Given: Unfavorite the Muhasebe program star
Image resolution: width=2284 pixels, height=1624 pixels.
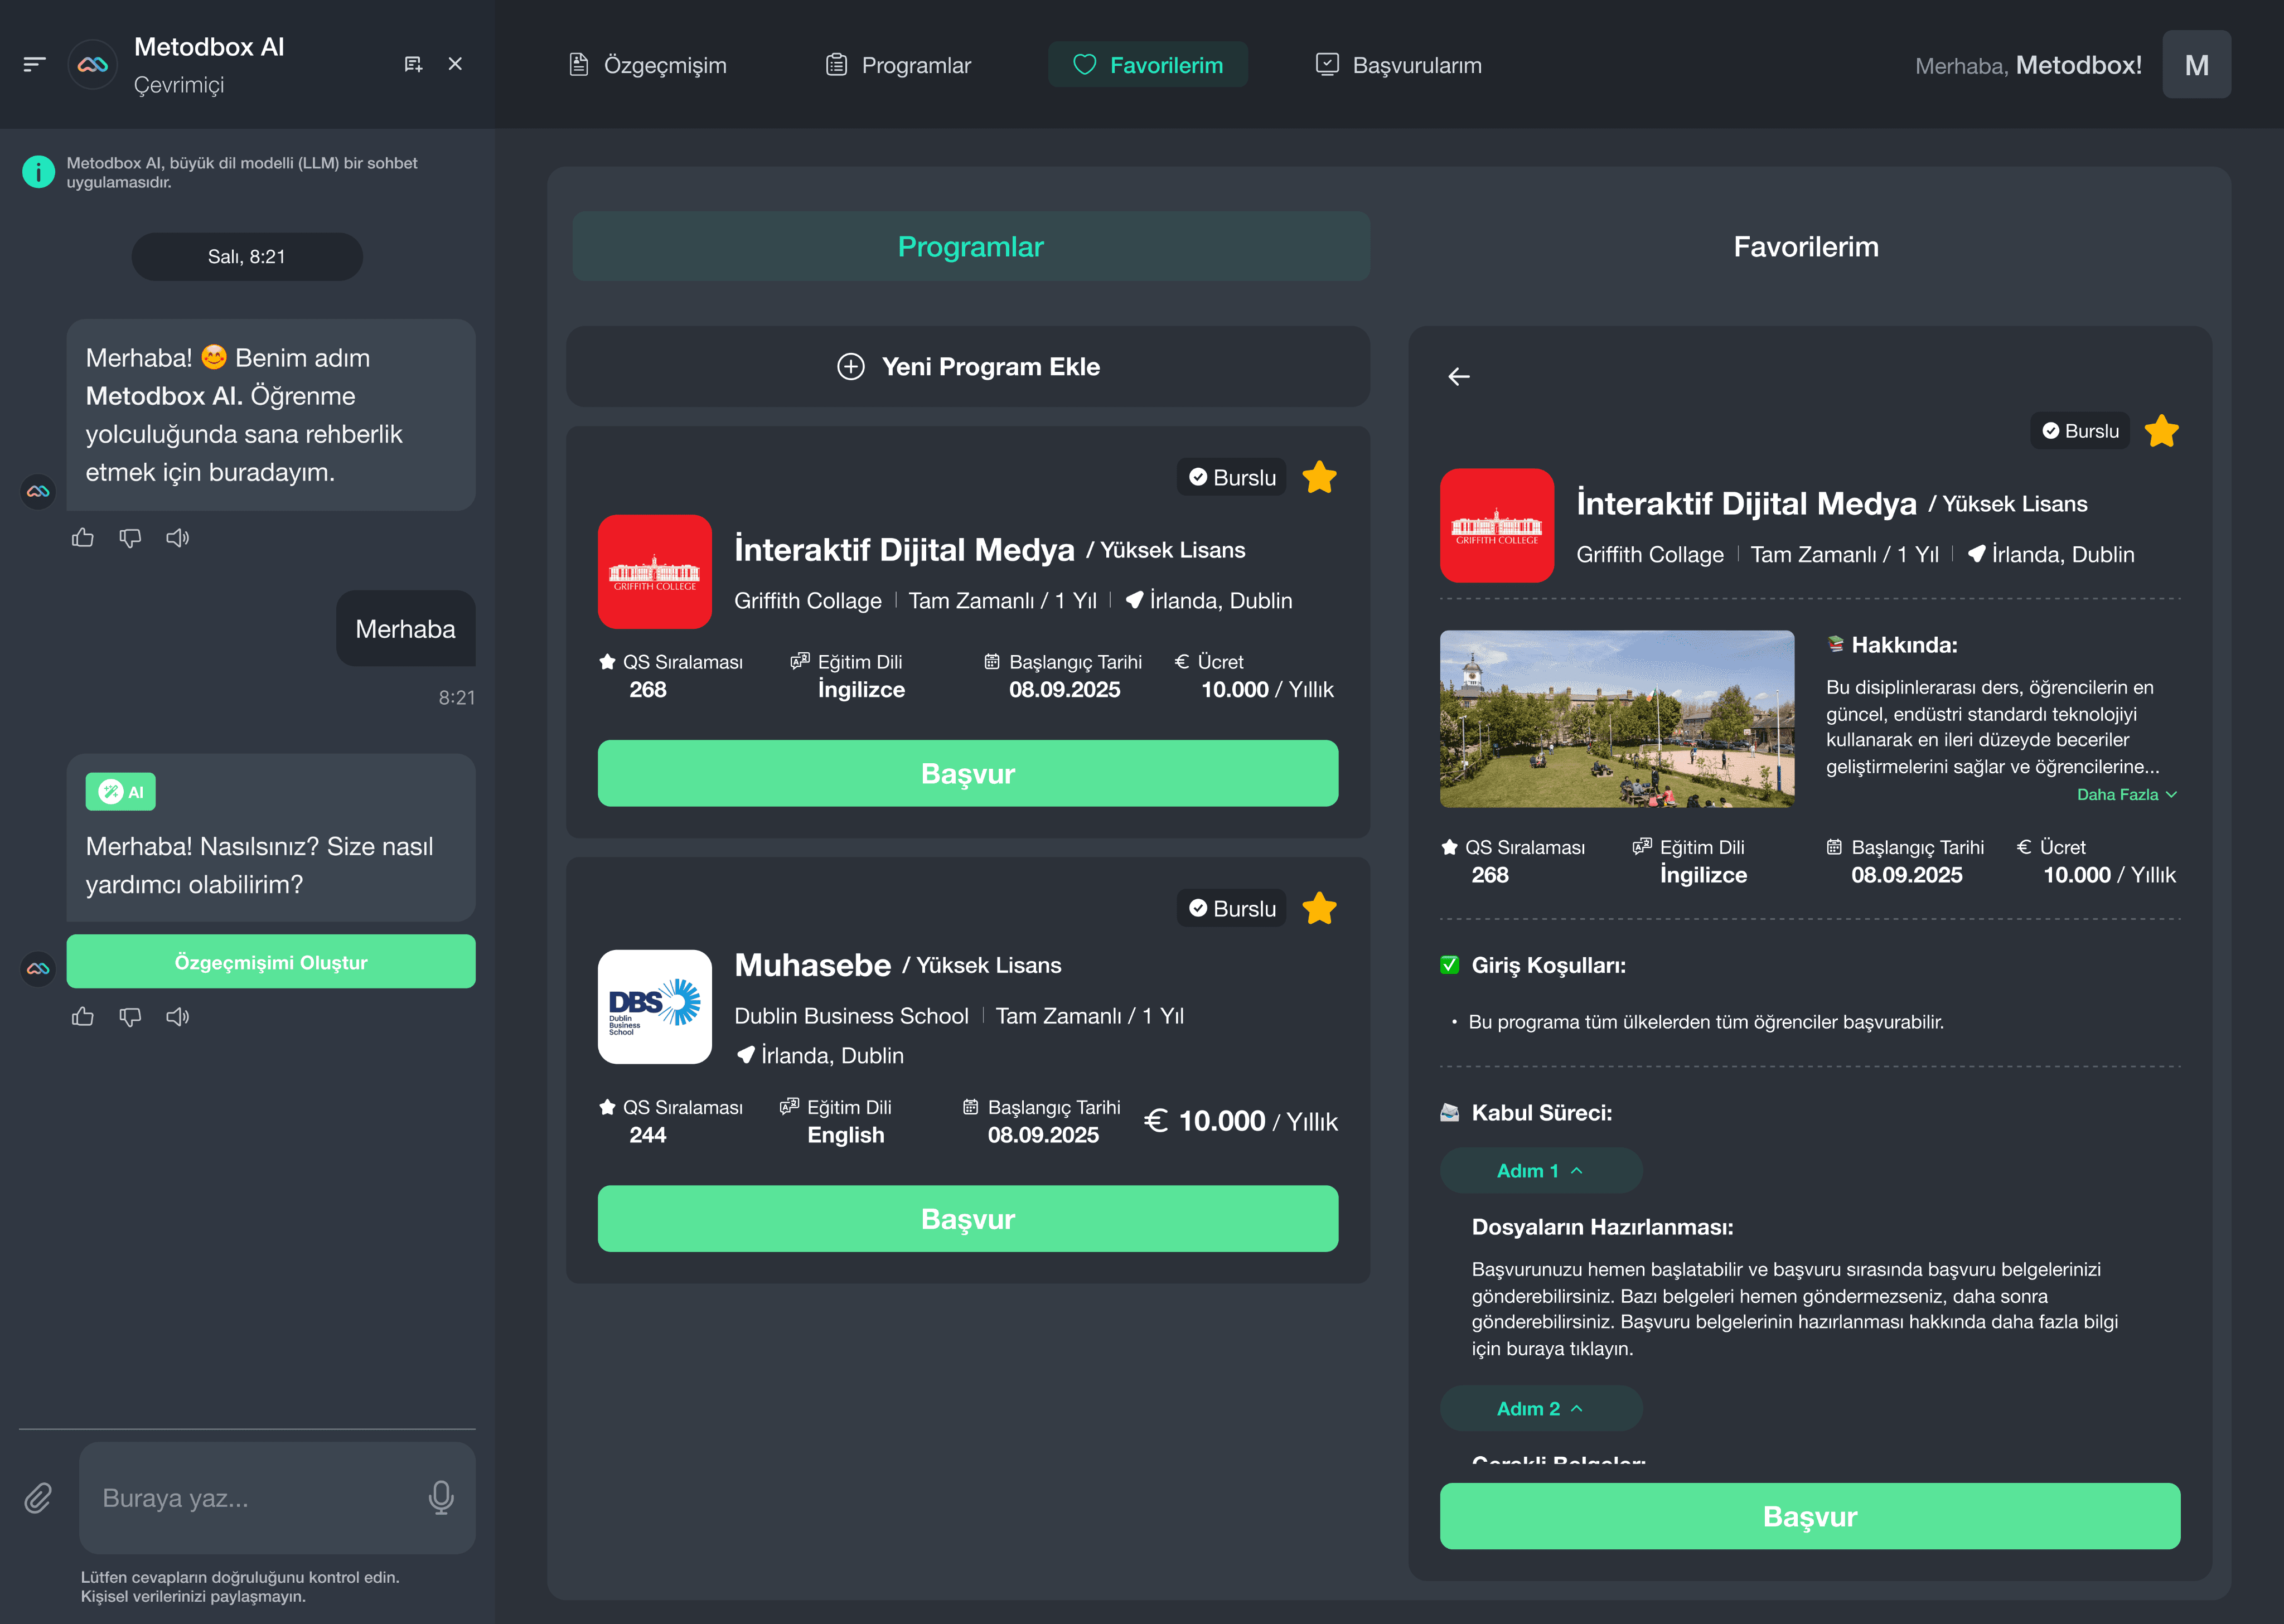Looking at the screenshot, I should pos(1319,909).
